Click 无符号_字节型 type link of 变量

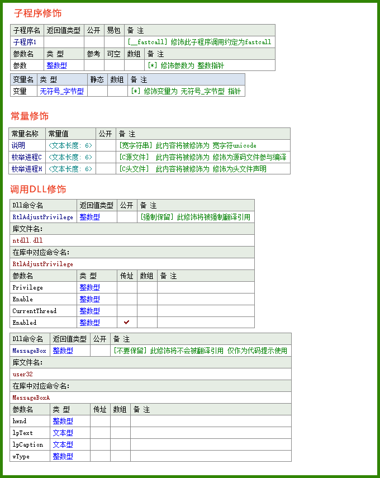pyautogui.click(x=61, y=91)
